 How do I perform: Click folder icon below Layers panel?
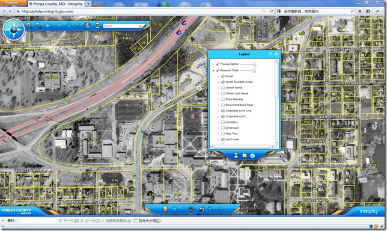point(245,155)
